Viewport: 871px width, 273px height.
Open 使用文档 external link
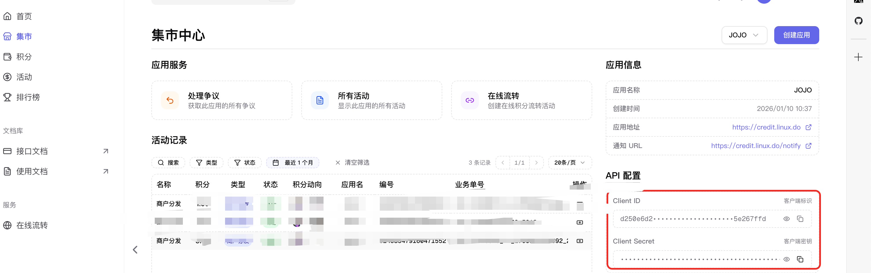32,171
